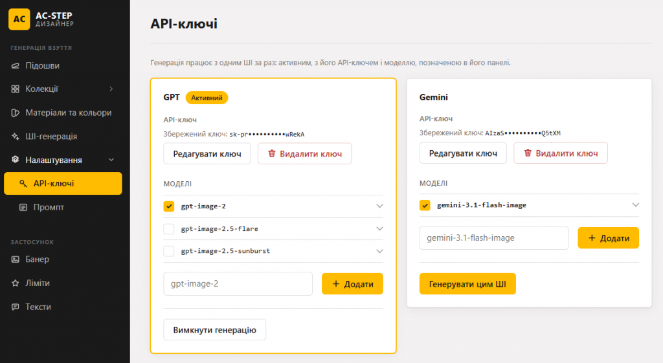
Task: Open the Підошви menu item
Action: click(x=63, y=65)
